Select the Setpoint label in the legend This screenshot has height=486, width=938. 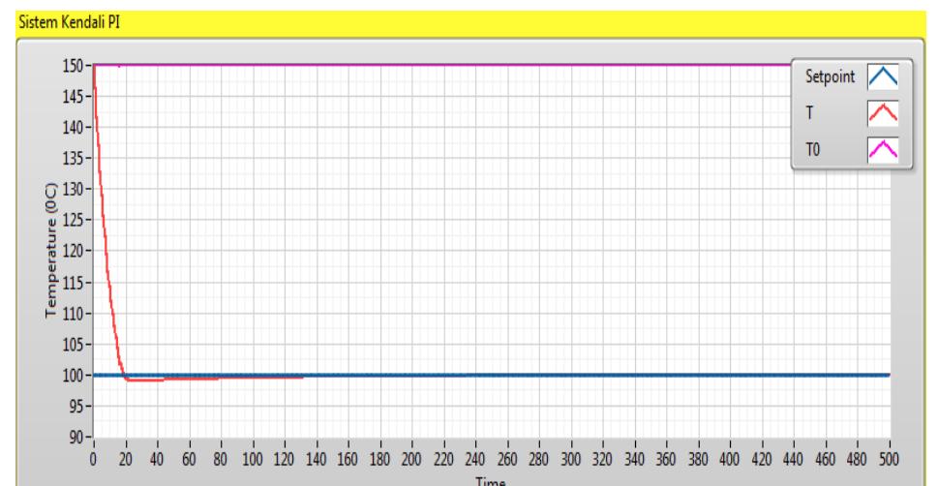pyautogui.click(x=830, y=77)
